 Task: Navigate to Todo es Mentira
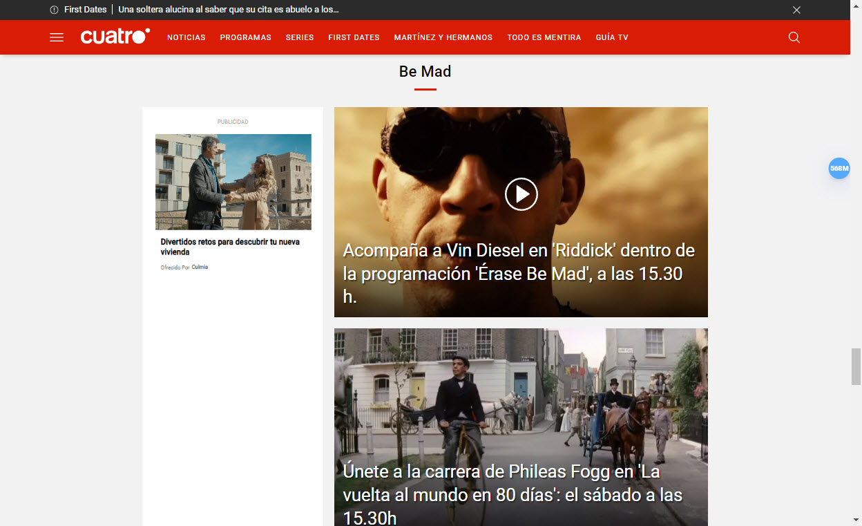(544, 37)
